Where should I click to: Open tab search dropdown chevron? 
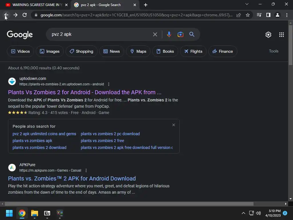tap(247, 4)
